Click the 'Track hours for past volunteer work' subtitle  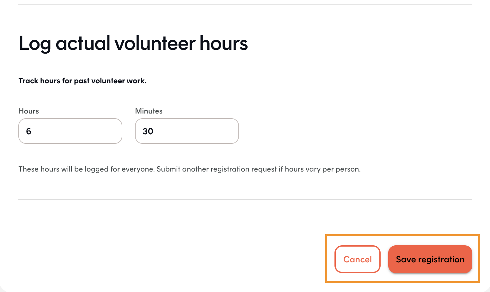coord(83,81)
